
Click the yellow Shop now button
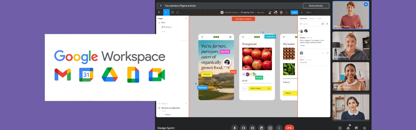coord(207,74)
